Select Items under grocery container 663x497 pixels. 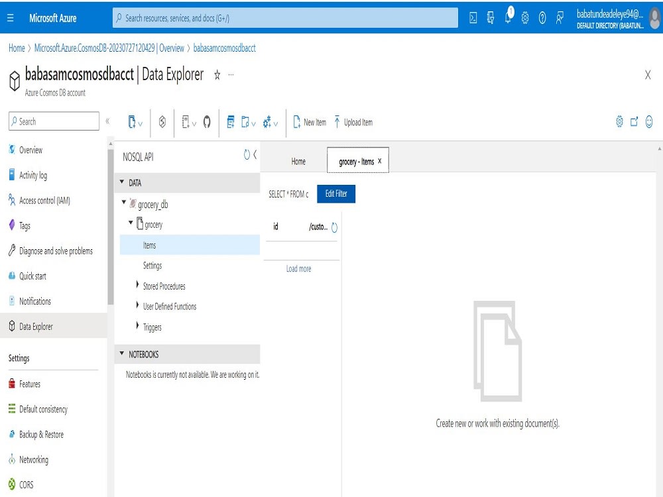(x=190, y=245)
